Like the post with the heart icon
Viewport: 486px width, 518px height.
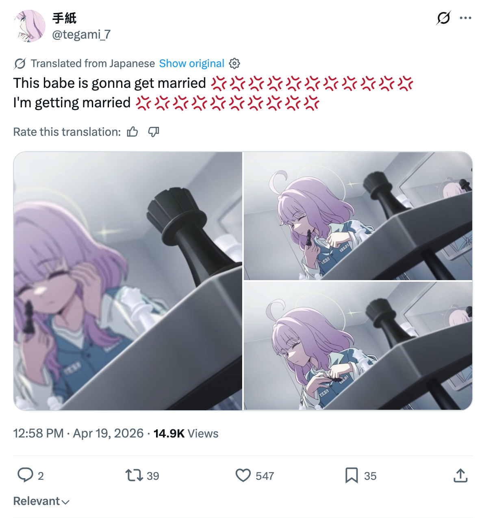(x=243, y=475)
